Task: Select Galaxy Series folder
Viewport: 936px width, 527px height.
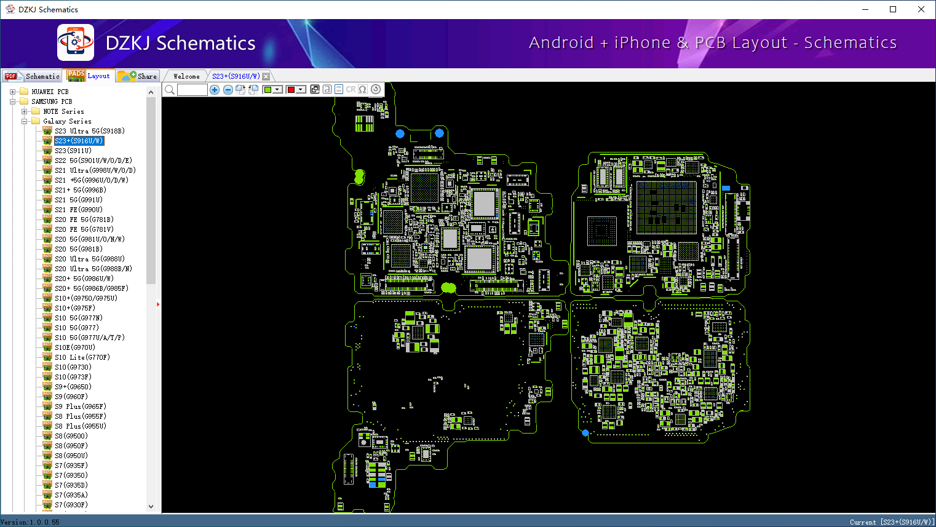Action: click(x=67, y=121)
